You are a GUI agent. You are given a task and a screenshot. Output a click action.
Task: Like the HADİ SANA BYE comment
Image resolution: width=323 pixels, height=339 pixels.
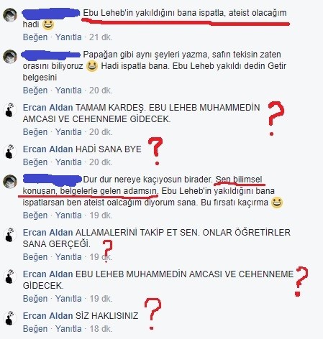pos(35,162)
